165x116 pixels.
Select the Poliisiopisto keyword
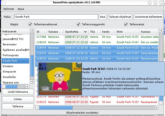15,55
